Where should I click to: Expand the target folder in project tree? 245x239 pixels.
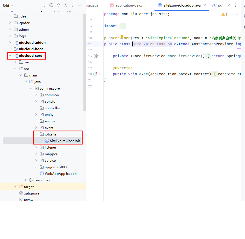click(15, 187)
